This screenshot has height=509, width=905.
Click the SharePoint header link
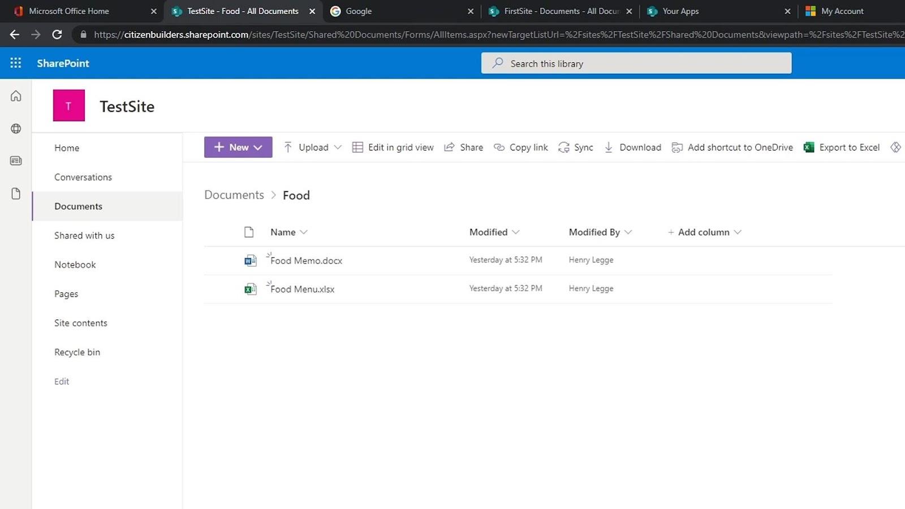(x=63, y=63)
